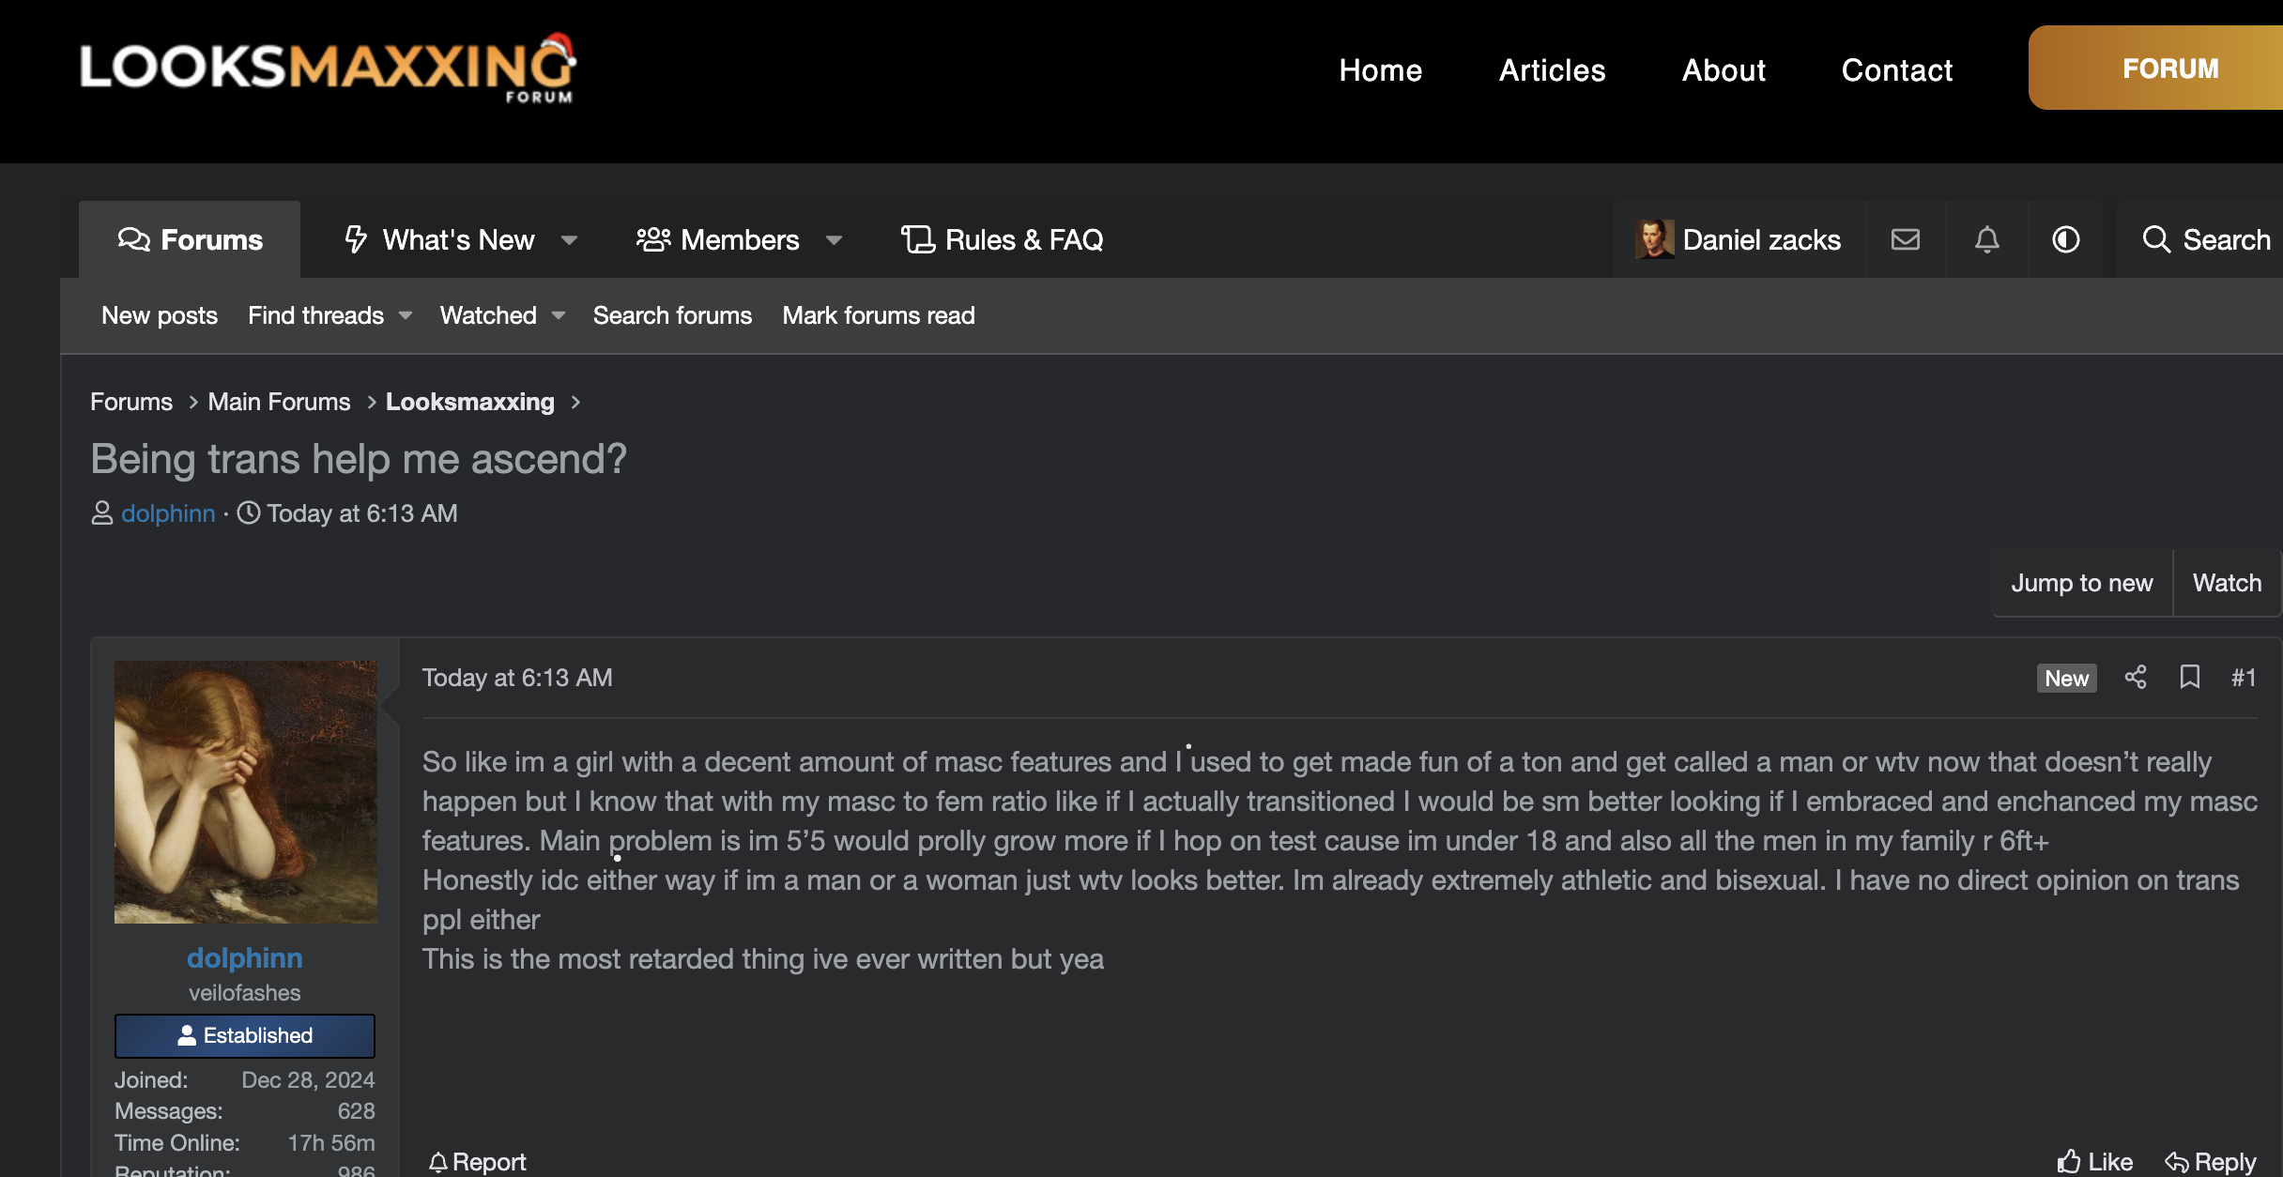This screenshot has width=2283, height=1177.
Task: Open the Main Forums breadcrumb link
Action: click(x=279, y=402)
